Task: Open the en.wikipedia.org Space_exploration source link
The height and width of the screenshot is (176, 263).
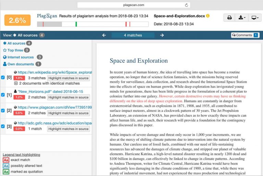Action: coord(55,72)
